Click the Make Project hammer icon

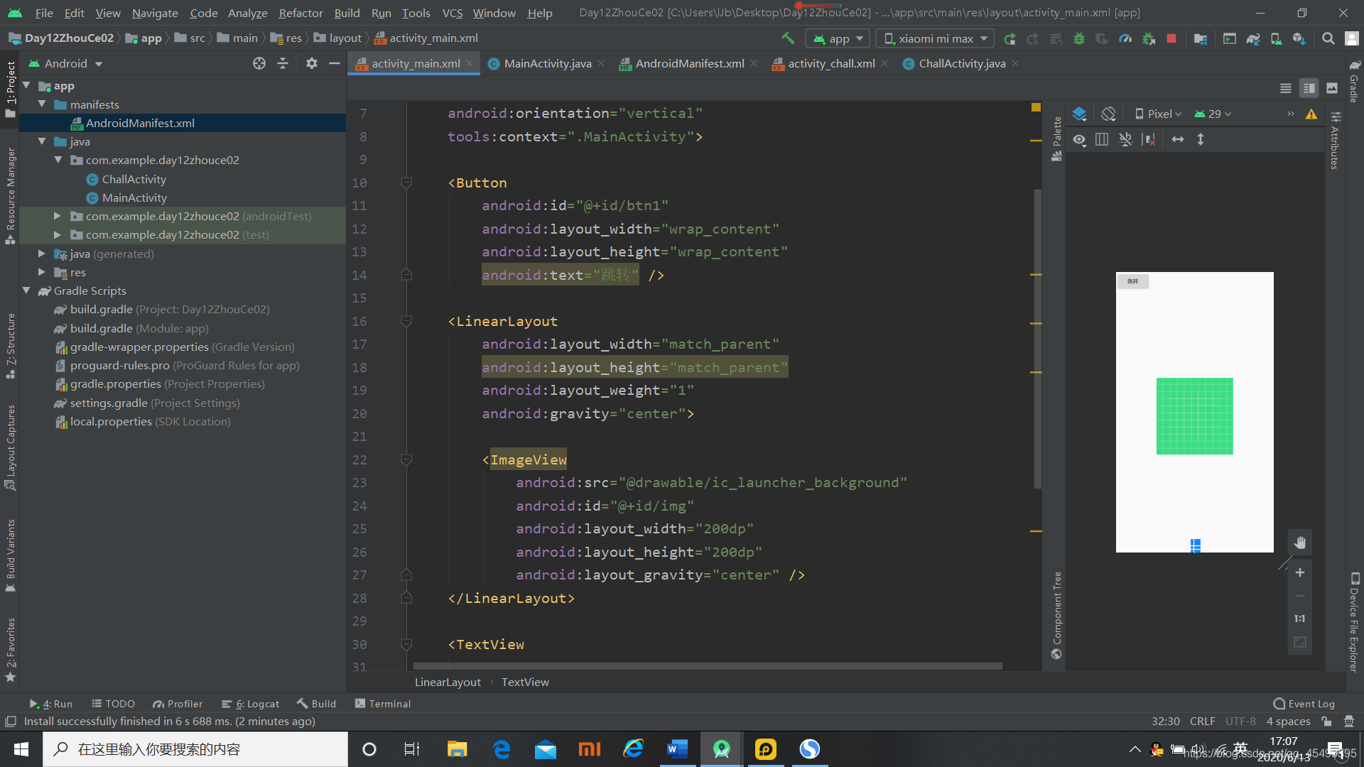point(788,38)
